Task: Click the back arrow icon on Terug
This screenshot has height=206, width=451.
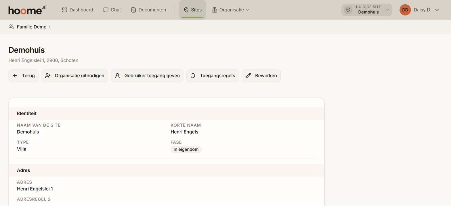Action: pyautogui.click(x=15, y=76)
